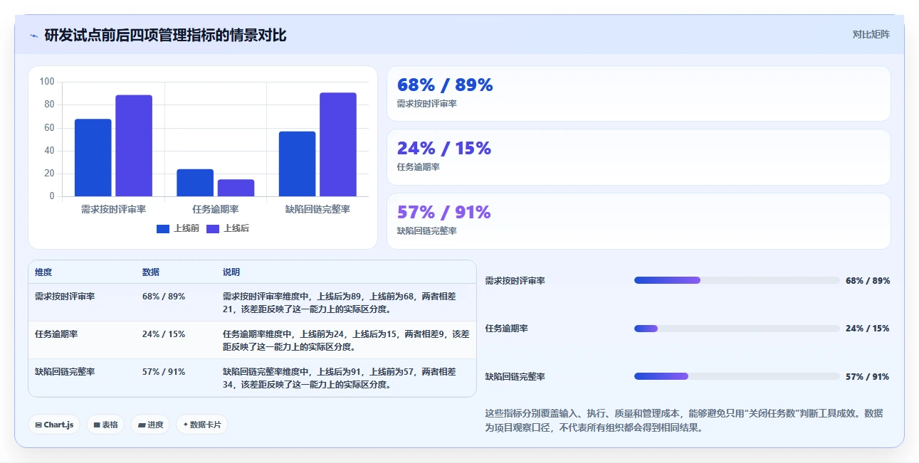Click the 需求按时评审率 chart axis label
Screen dimensions: 919x463
coord(113,209)
